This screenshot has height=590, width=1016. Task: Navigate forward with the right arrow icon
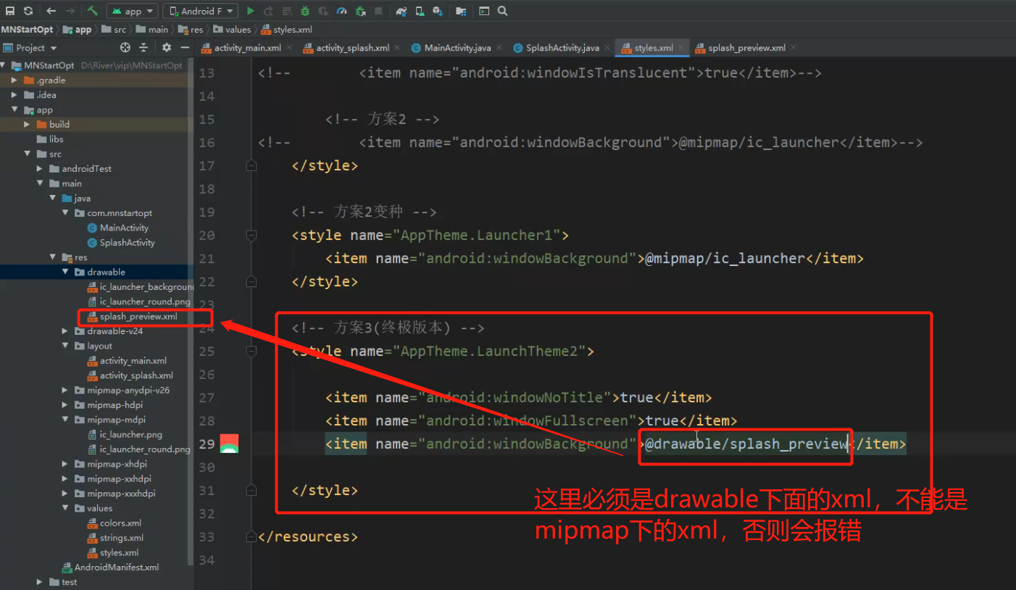click(70, 11)
